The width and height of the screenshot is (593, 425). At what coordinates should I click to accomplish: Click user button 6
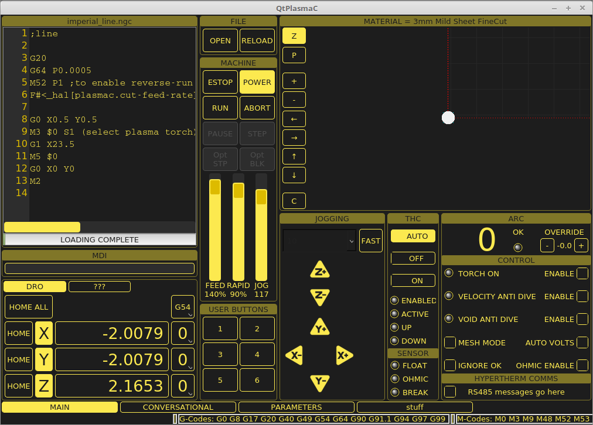click(257, 380)
